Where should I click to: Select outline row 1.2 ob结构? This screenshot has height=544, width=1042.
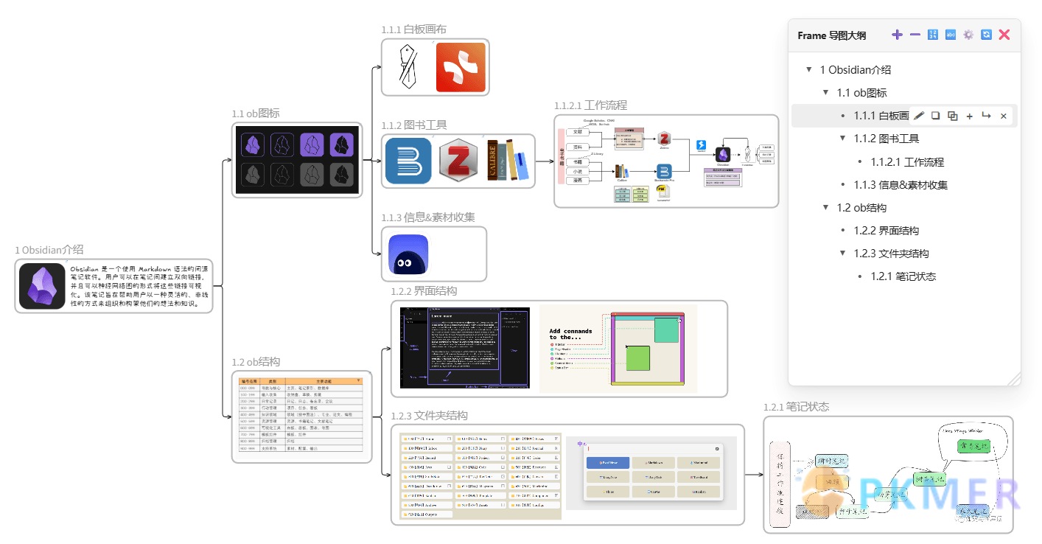point(861,208)
